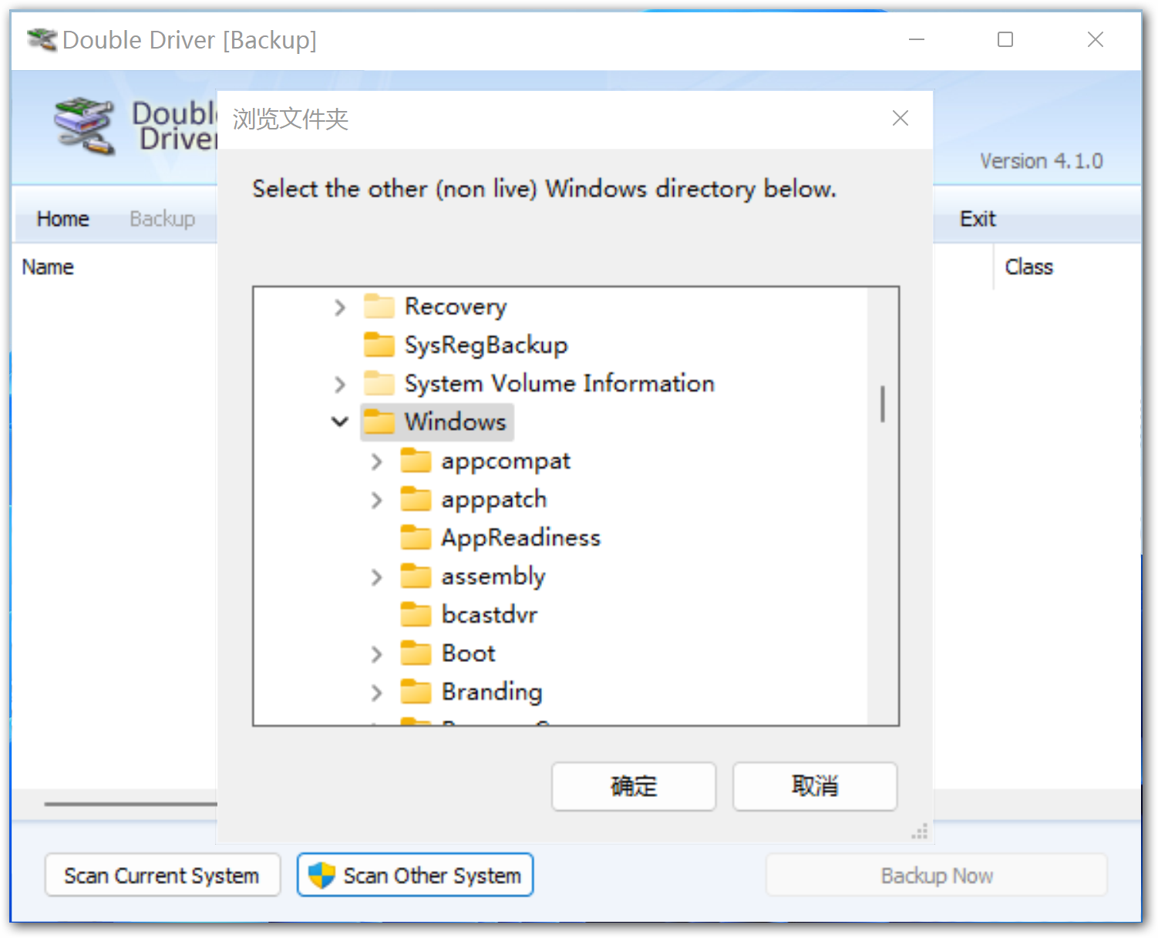Image resolution: width=1158 pixels, height=938 pixels.
Task: Select the bcastdvr folder label
Action: (x=490, y=615)
